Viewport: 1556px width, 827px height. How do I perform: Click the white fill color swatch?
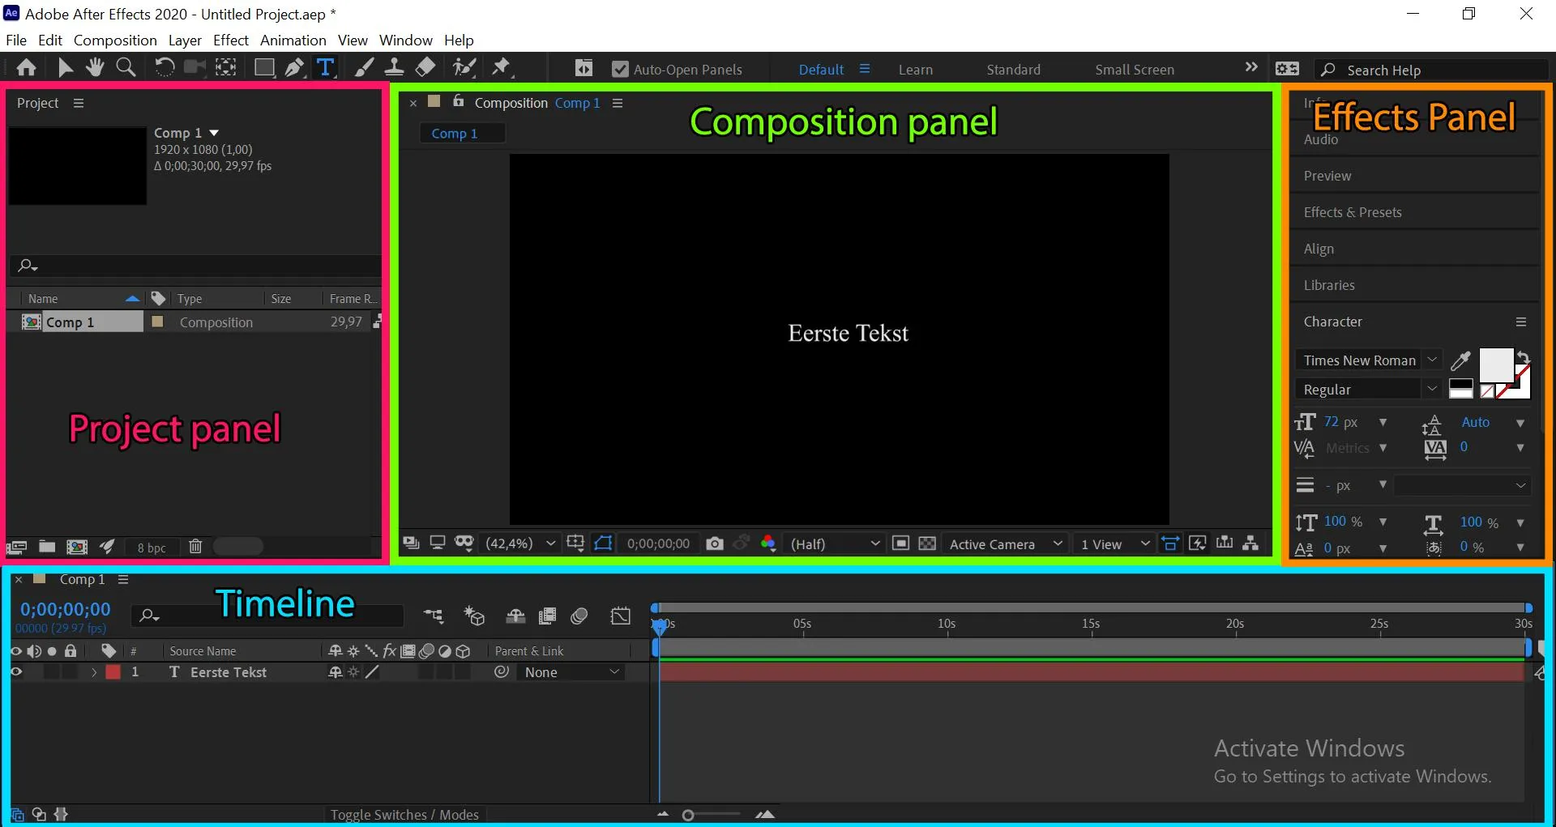[x=1496, y=364]
